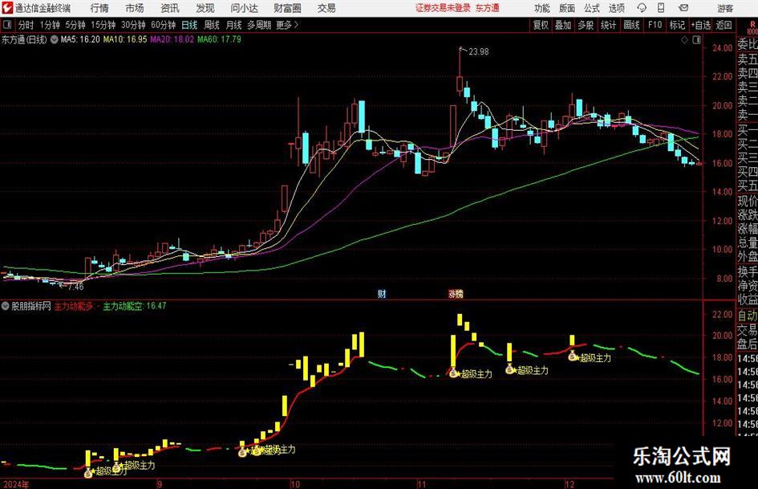Switch to 15分钟 period tab
This screenshot has width=758, height=489.
[x=103, y=25]
